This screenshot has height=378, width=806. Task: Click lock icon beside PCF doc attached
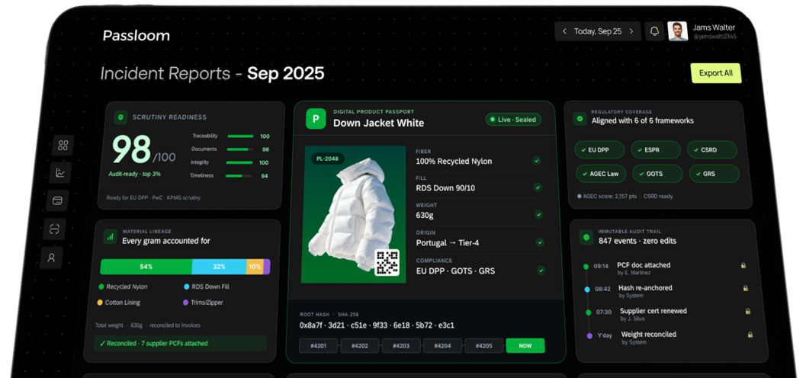743,265
